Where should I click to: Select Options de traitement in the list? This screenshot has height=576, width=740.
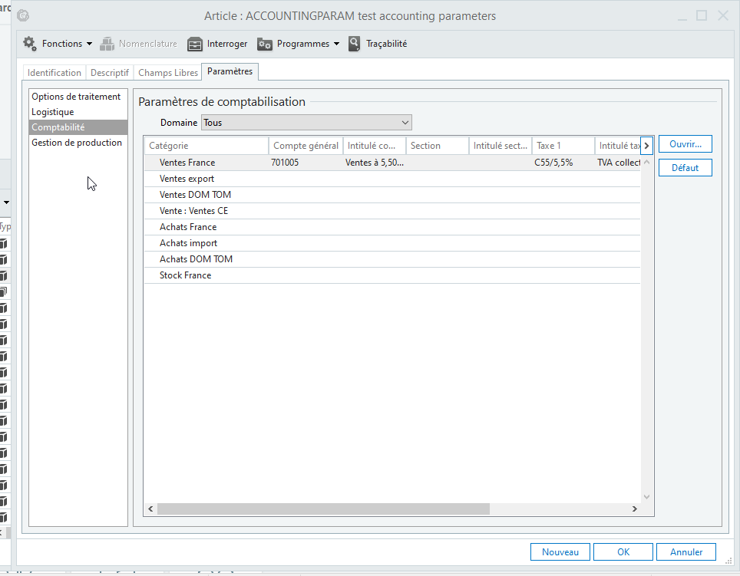pos(78,97)
